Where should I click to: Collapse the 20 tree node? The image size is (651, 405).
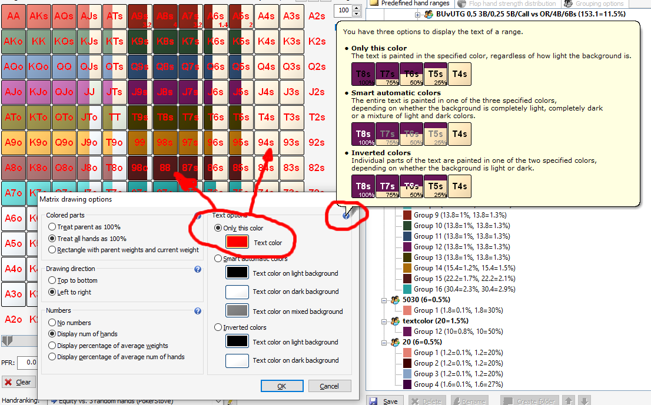(x=384, y=343)
